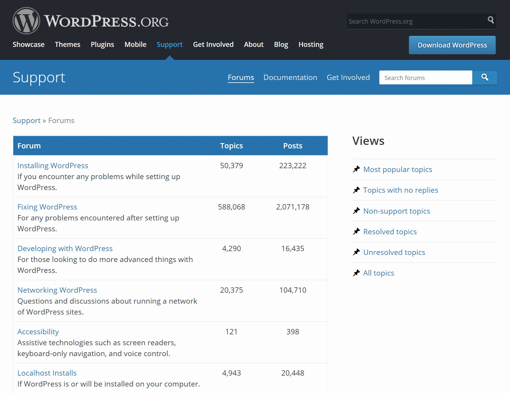Click the pin icon beside All topics
This screenshot has width=510, height=393.
click(356, 273)
